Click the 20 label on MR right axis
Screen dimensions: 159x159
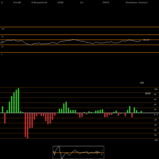pos(155,110)
